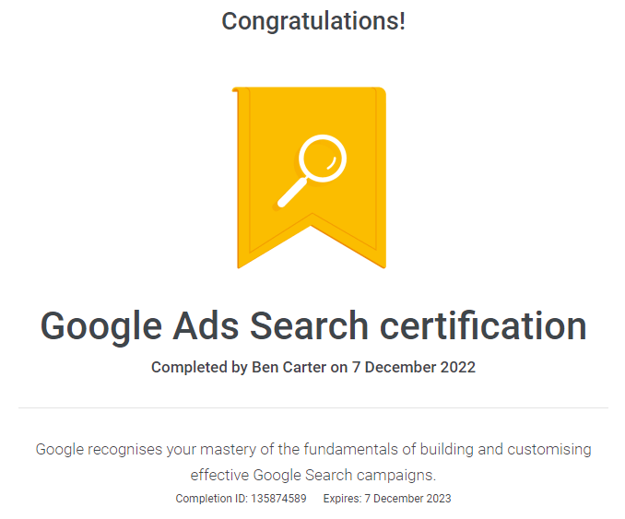Click the expiry date "7 December 2023"
Image resolution: width=625 pixels, height=519 pixels.
[407, 499]
